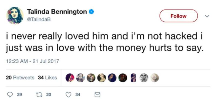
Task: Open the 12:23 AM - 21 Jul 2017 timestamp
Action: 32,61
